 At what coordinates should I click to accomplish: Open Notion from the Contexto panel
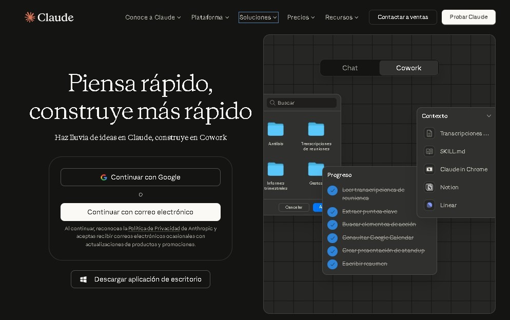point(429,187)
